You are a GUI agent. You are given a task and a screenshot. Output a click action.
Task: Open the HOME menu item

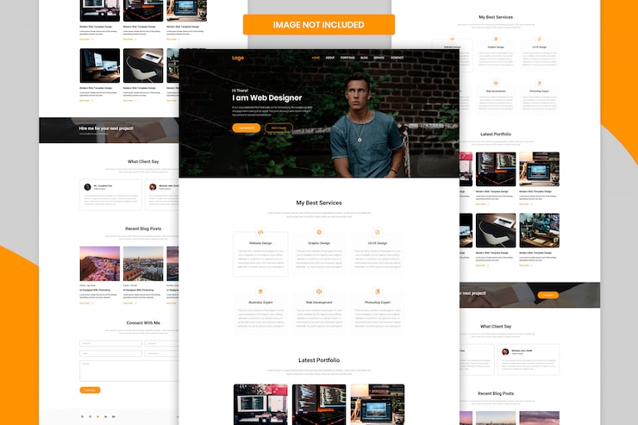316,58
